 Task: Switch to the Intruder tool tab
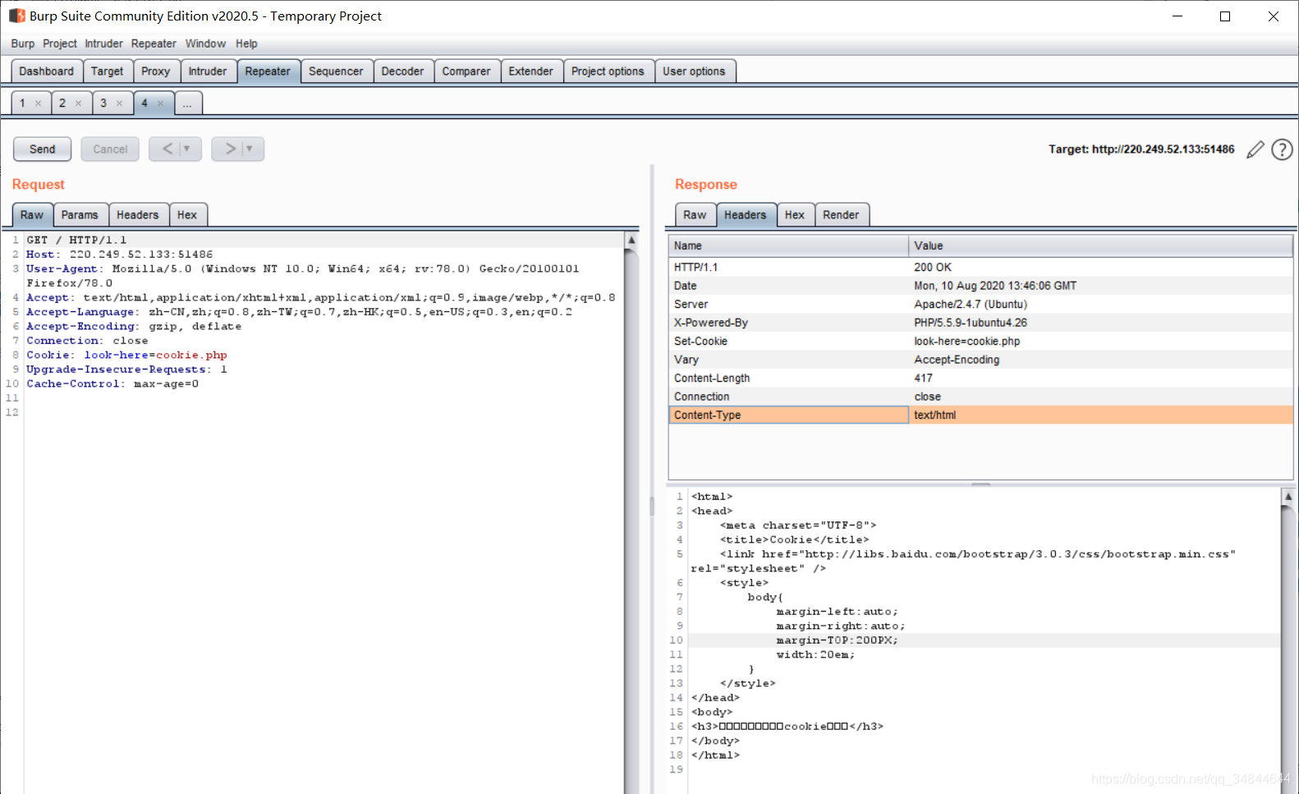[x=208, y=71]
